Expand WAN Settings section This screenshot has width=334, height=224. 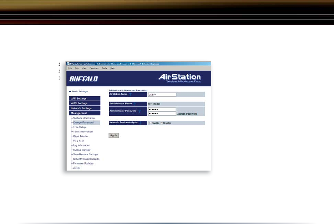coord(85,103)
